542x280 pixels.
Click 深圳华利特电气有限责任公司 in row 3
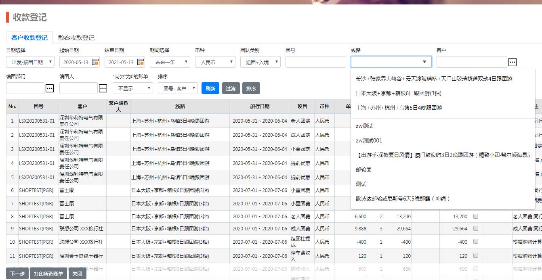click(82, 149)
